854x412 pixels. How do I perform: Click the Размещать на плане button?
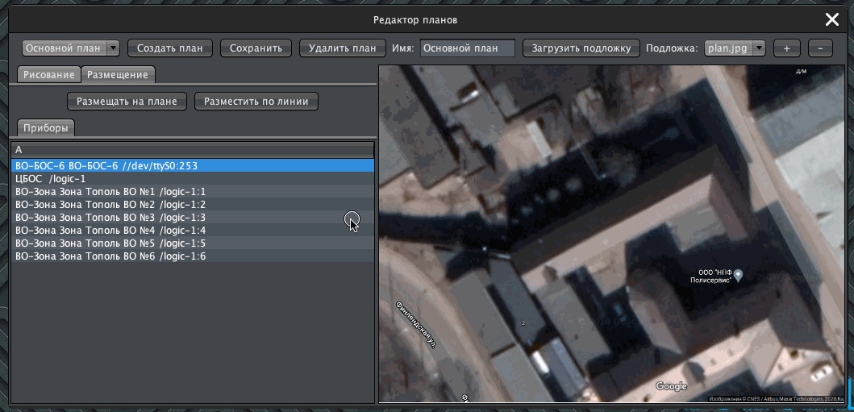click(x=127, y=102)
